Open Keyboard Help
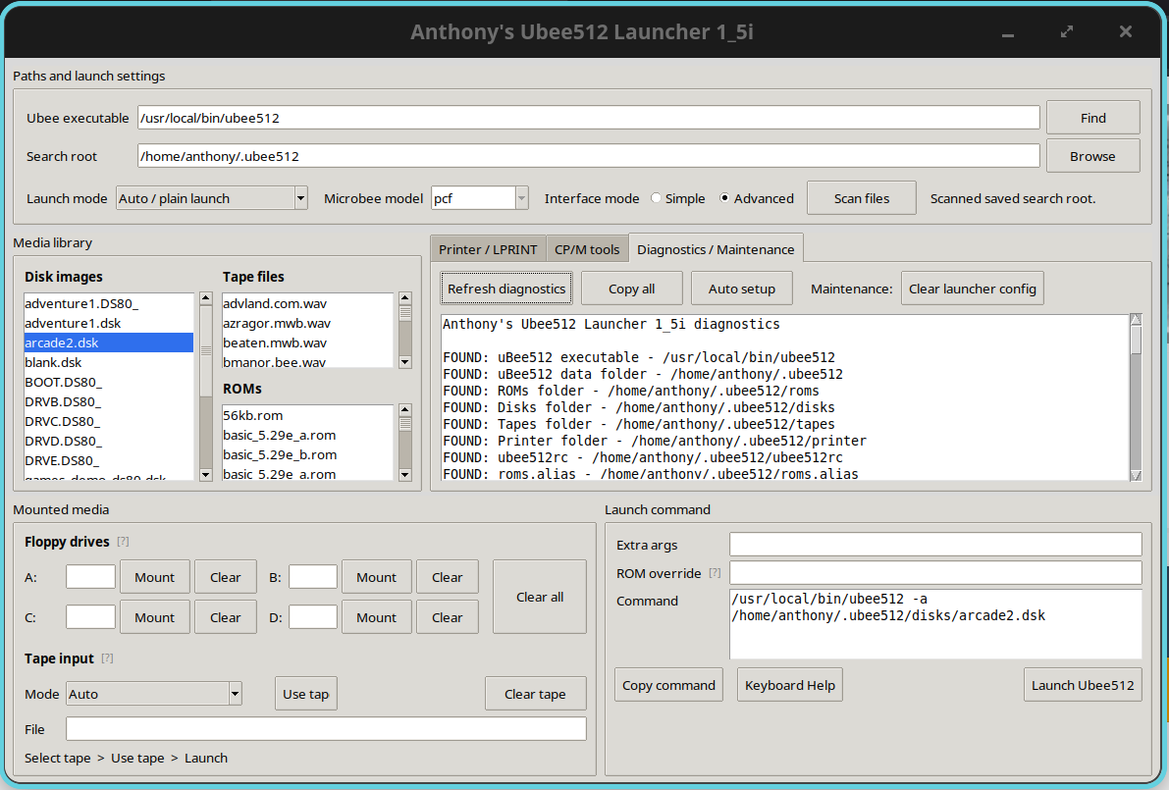 (789, 685)
